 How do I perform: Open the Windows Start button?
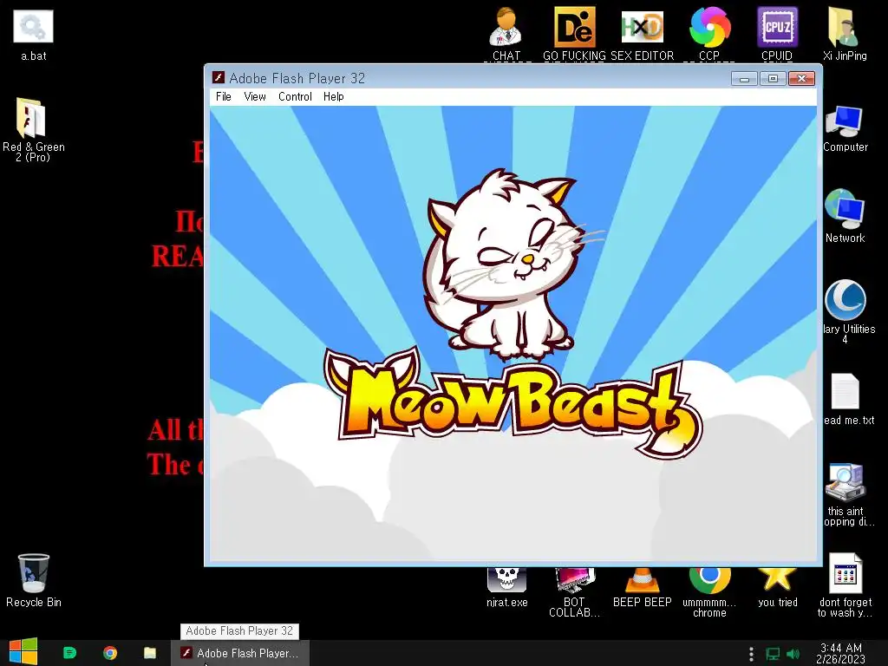point(23,652)
